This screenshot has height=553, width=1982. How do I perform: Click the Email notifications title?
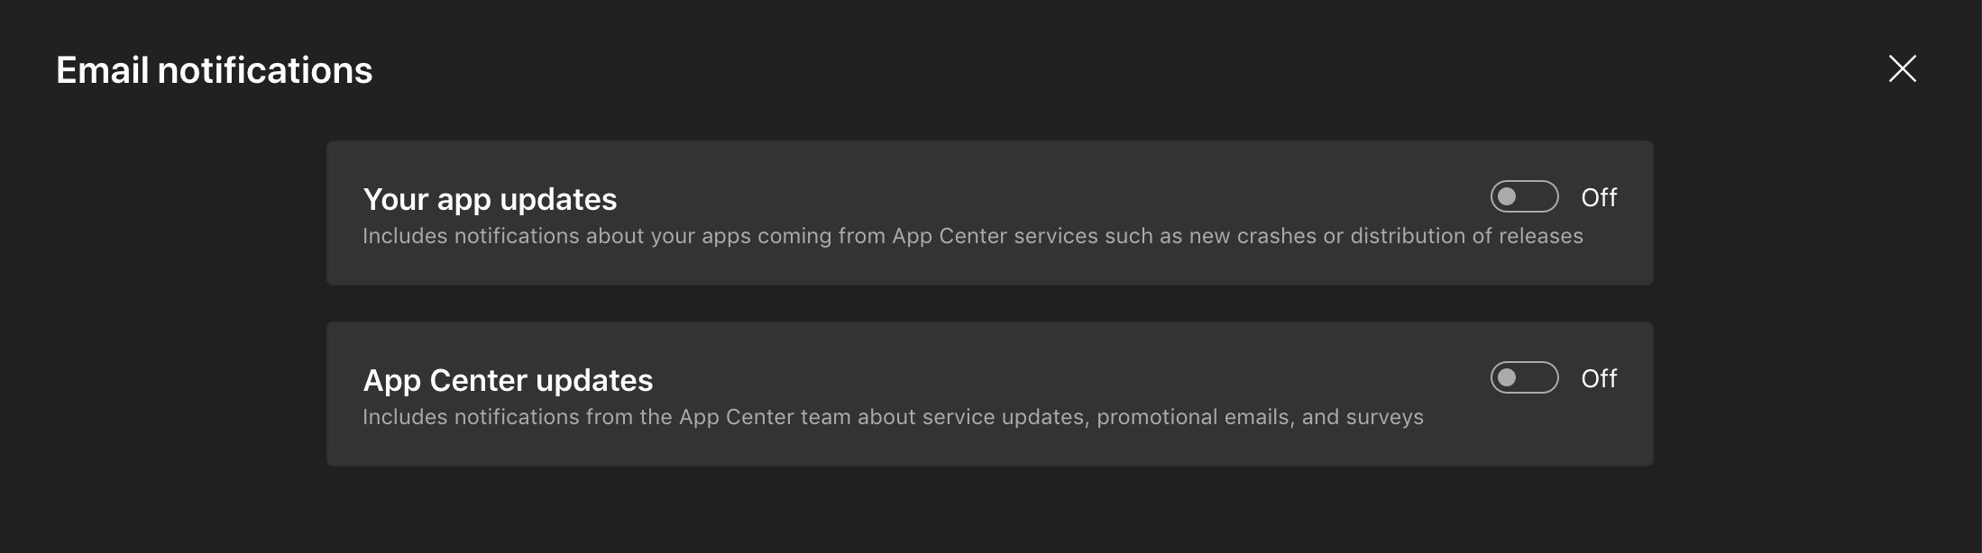tap(215, 68)
